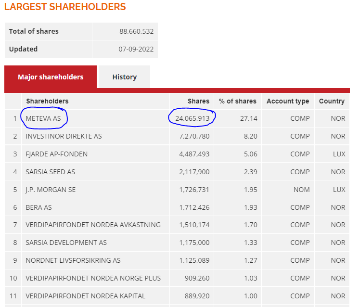Select the Major shareholders tab

click(x=51, y=77)
